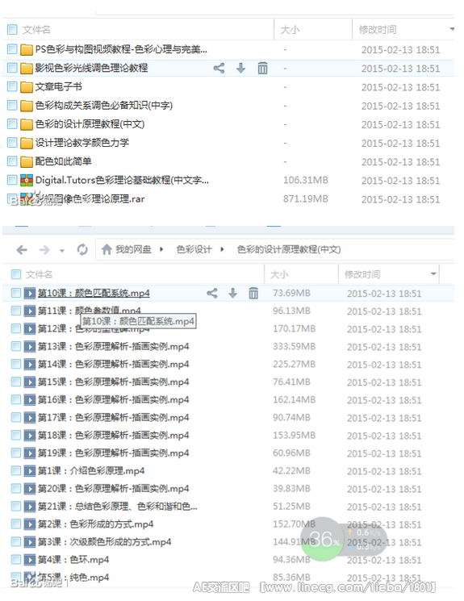Click video icon of 第19课 file
The image size is (464, 601).
[x=30, y=453]
